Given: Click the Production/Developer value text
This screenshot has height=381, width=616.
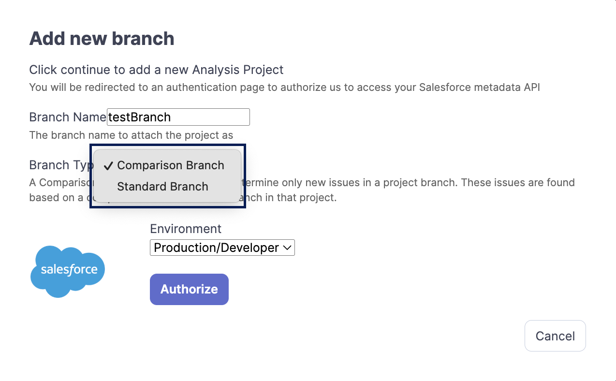Looking at the screenshot, I should coord(216,248).
